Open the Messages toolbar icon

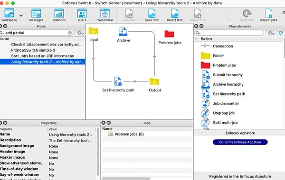click(x=36, y=15)
